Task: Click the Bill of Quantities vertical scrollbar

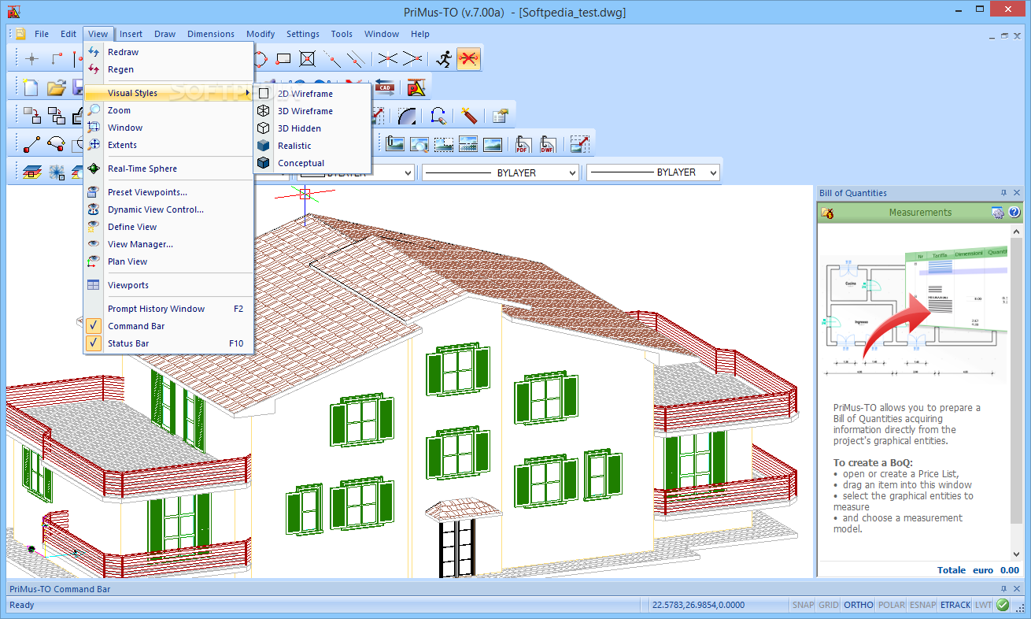Action: point(1016,391)
